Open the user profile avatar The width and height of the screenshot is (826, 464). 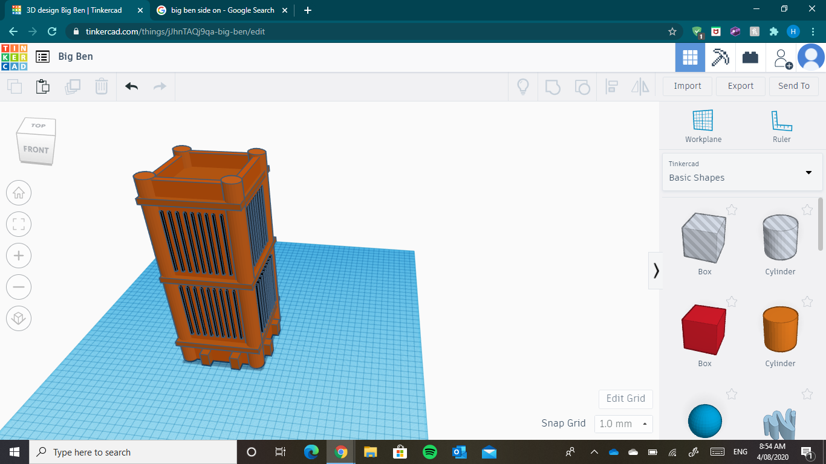[811, 57]
